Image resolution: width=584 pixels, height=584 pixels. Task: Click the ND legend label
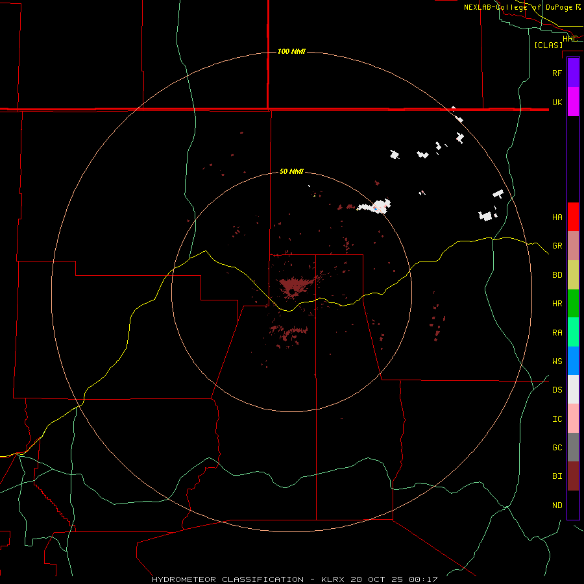coord(557,505)
